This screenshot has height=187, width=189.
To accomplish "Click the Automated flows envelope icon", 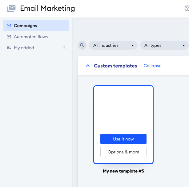I will point(9,37).
